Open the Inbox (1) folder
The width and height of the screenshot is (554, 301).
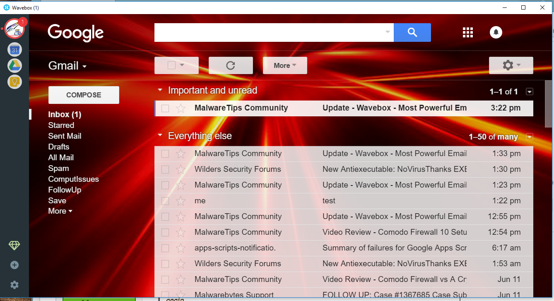point(65,115)
